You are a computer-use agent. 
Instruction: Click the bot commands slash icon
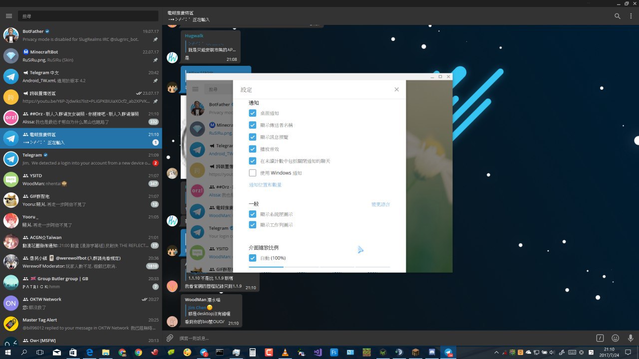[x=601, y=338]
